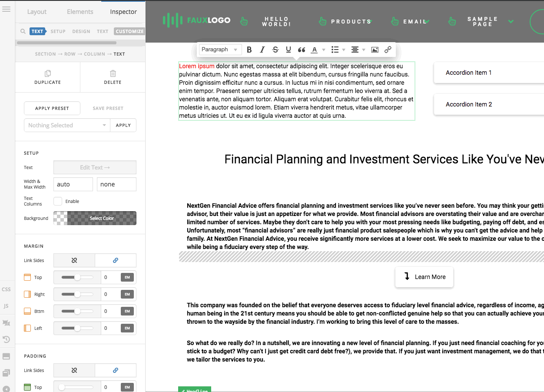544x392 pixels.
Task: Link the padding sides
Action: pyautogui.click(x=116, y=370)
